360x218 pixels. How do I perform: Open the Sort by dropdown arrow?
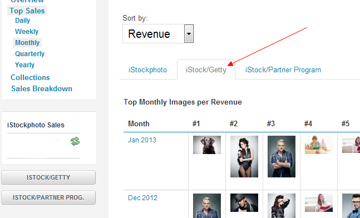point(189,34)
